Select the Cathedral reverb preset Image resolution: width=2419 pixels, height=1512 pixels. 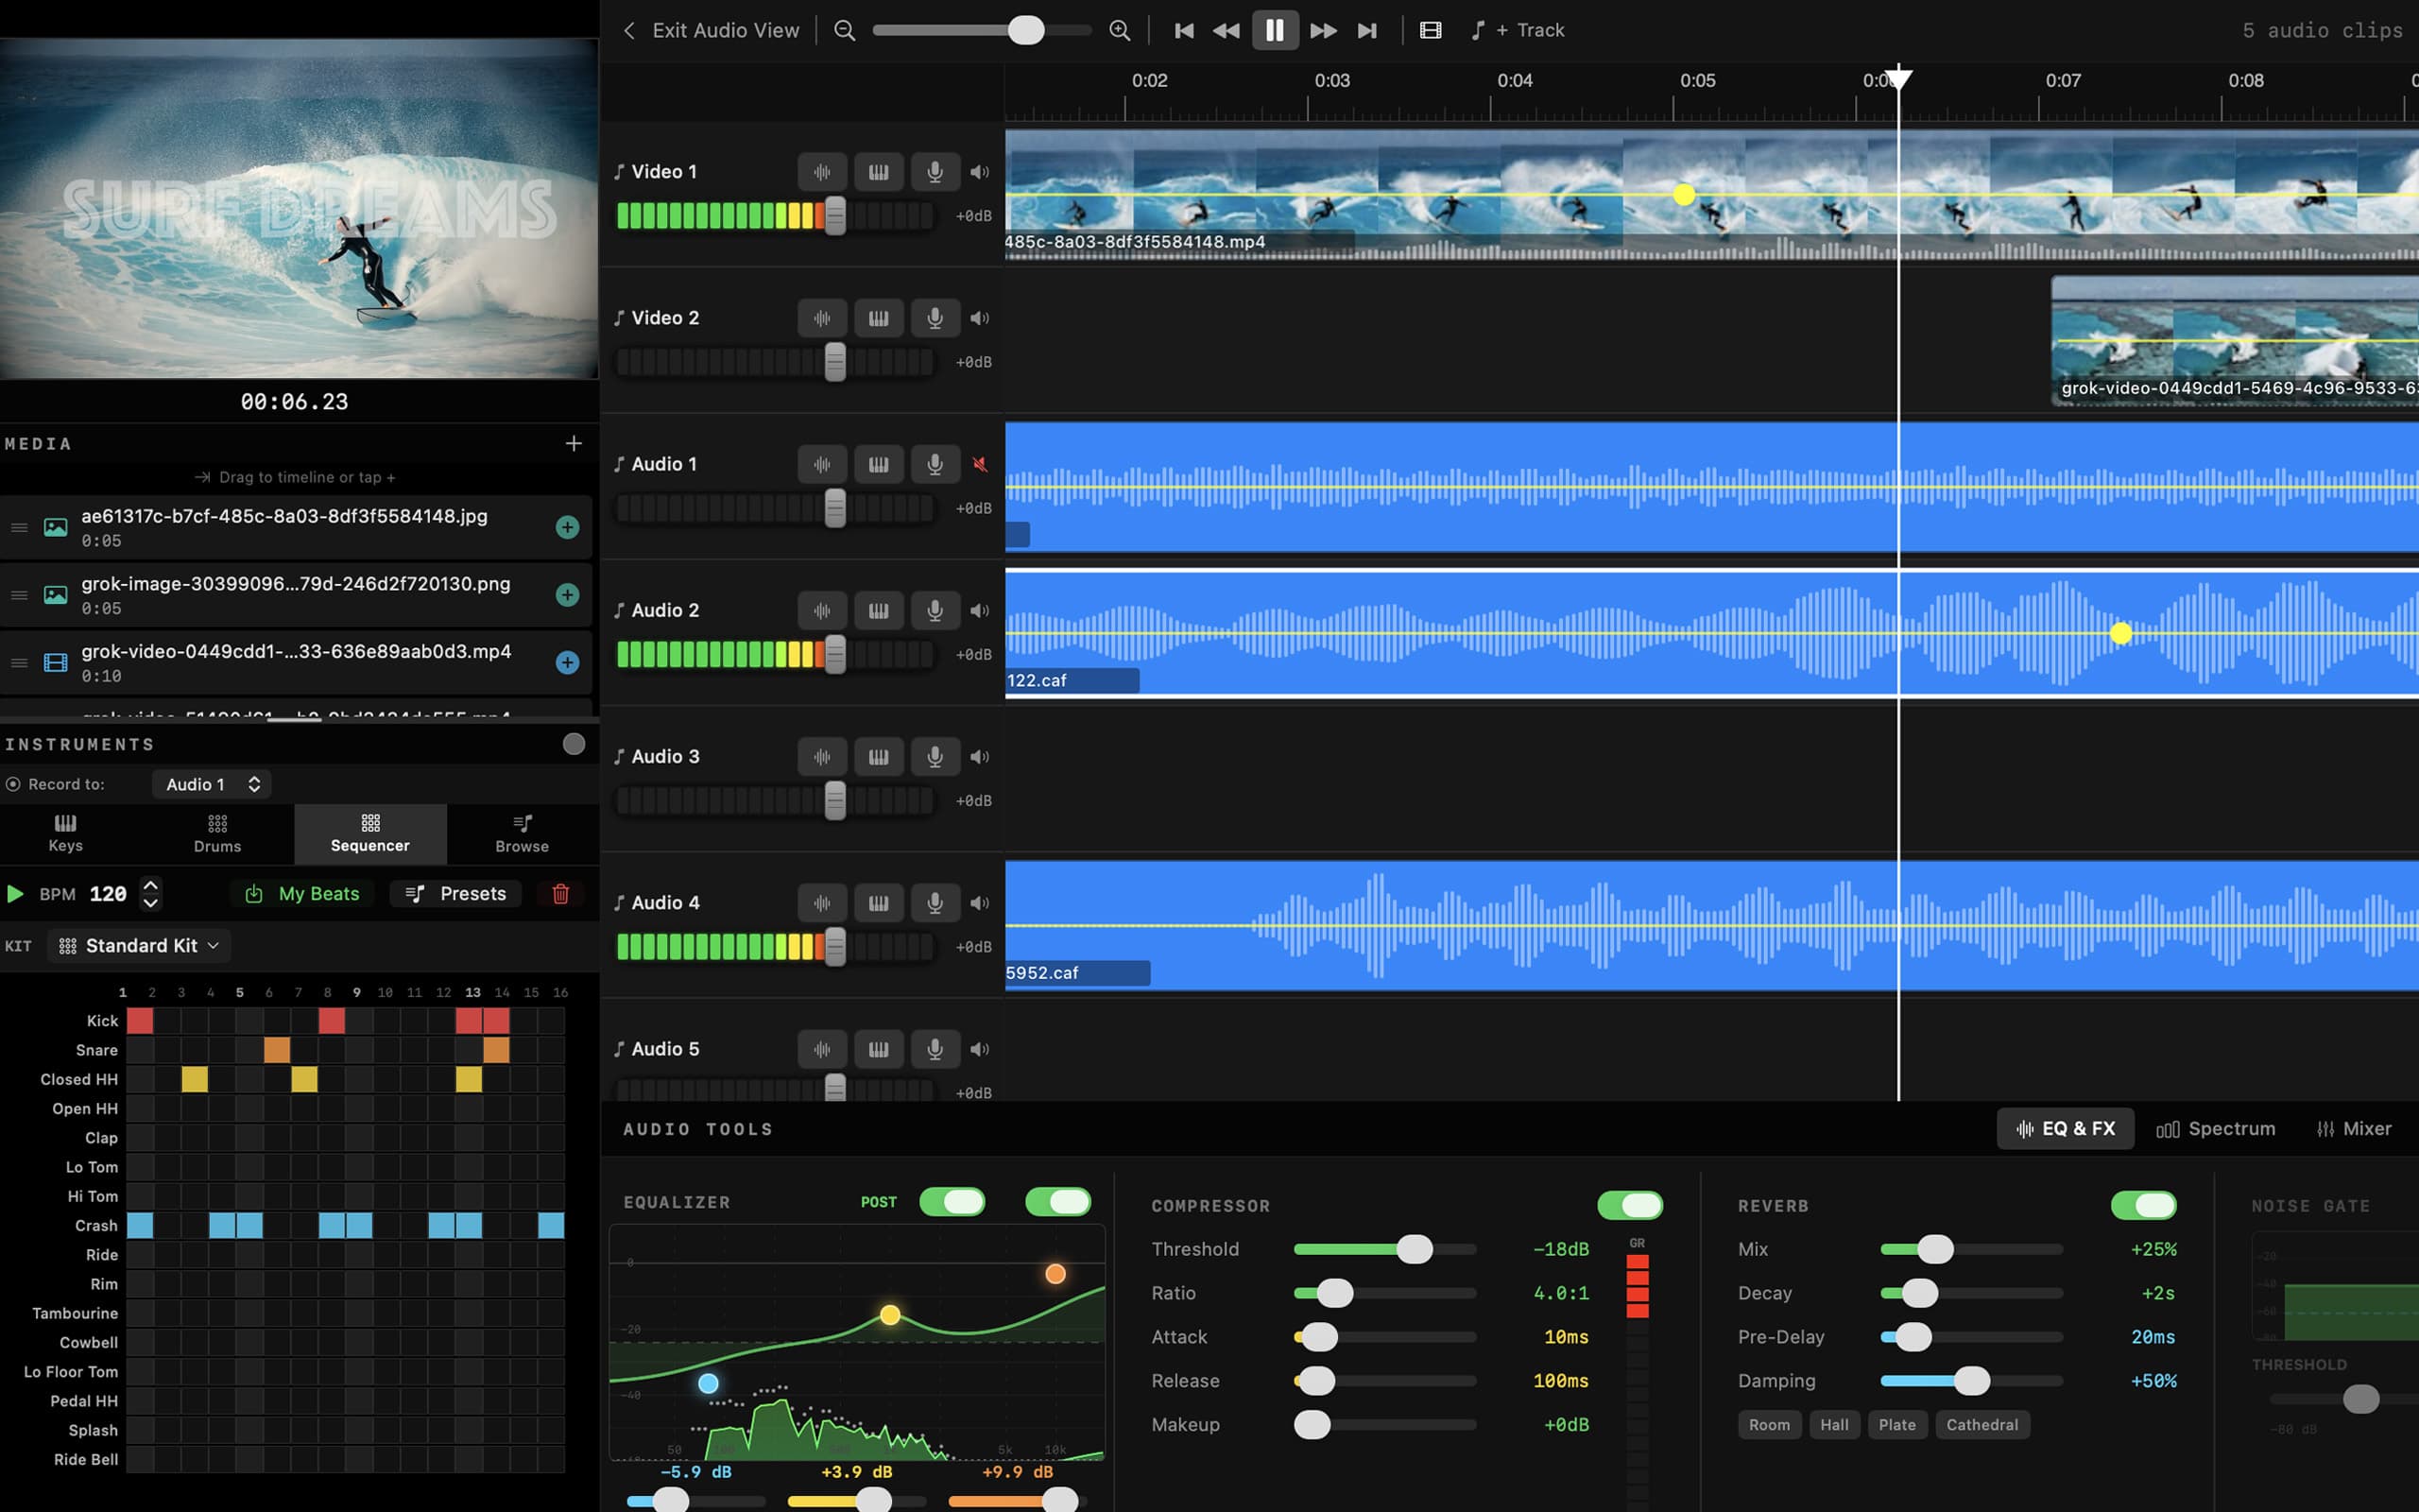[1982, 1424]
